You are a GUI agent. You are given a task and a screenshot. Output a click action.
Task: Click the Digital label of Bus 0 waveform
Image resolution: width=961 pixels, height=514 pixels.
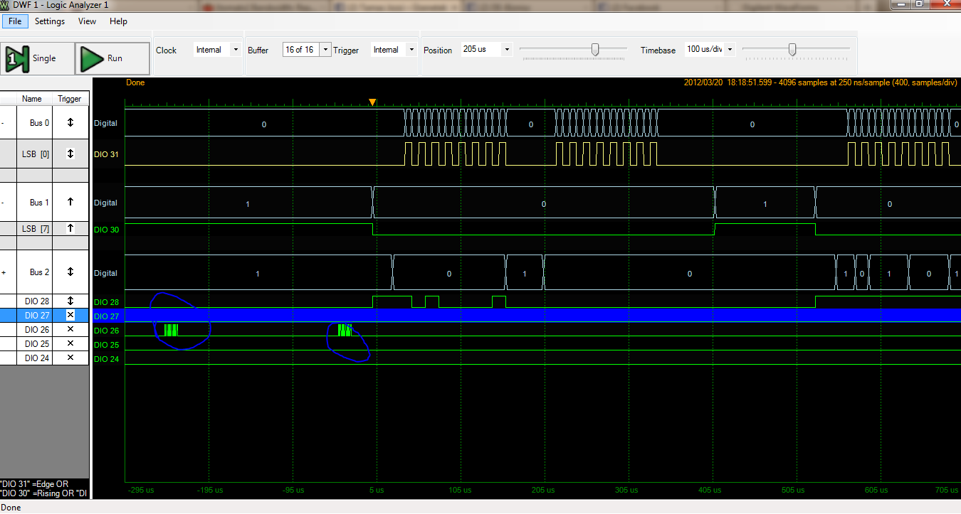105,123
